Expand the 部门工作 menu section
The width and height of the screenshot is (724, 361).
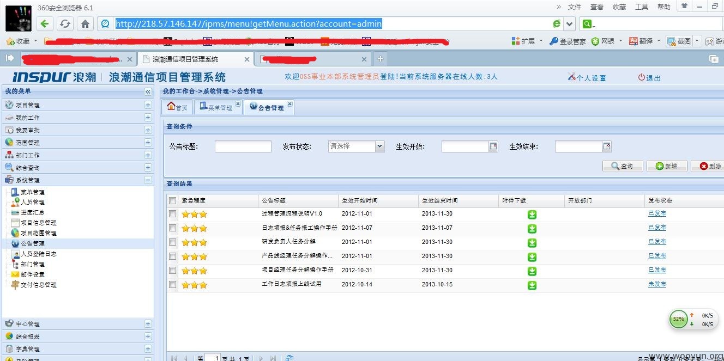[148, 155]
